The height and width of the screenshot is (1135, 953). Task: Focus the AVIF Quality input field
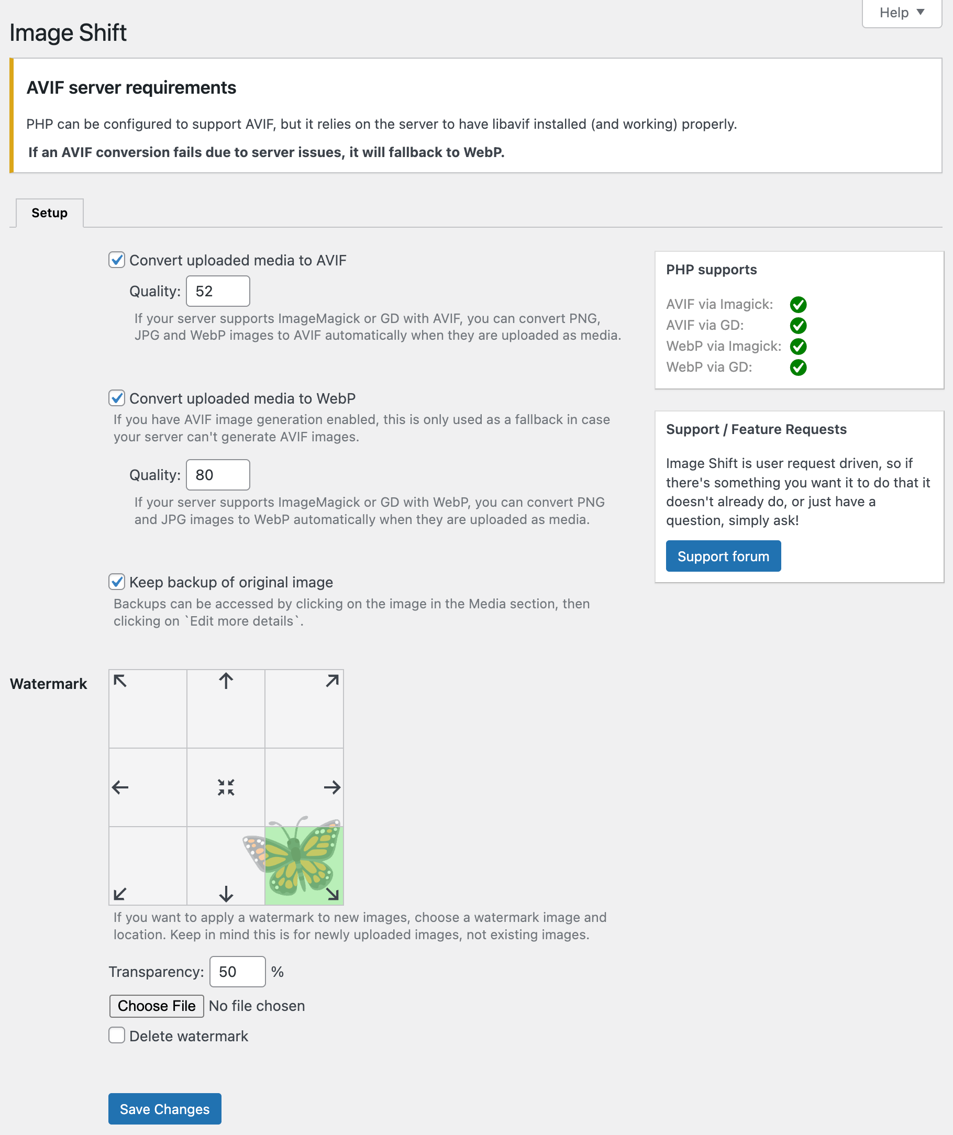tap(218, 291)
